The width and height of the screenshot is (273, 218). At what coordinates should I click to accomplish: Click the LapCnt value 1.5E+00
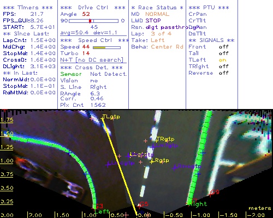coord(43,40)
